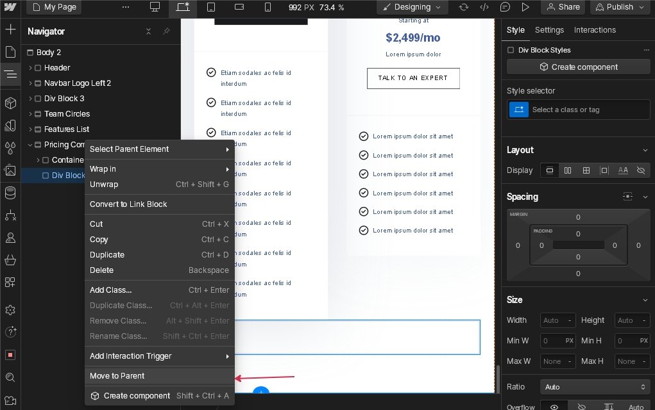Open the Ratio Auto dropdown
The width and height of the screenshot is (655, 410).
[x=595, y=387]
